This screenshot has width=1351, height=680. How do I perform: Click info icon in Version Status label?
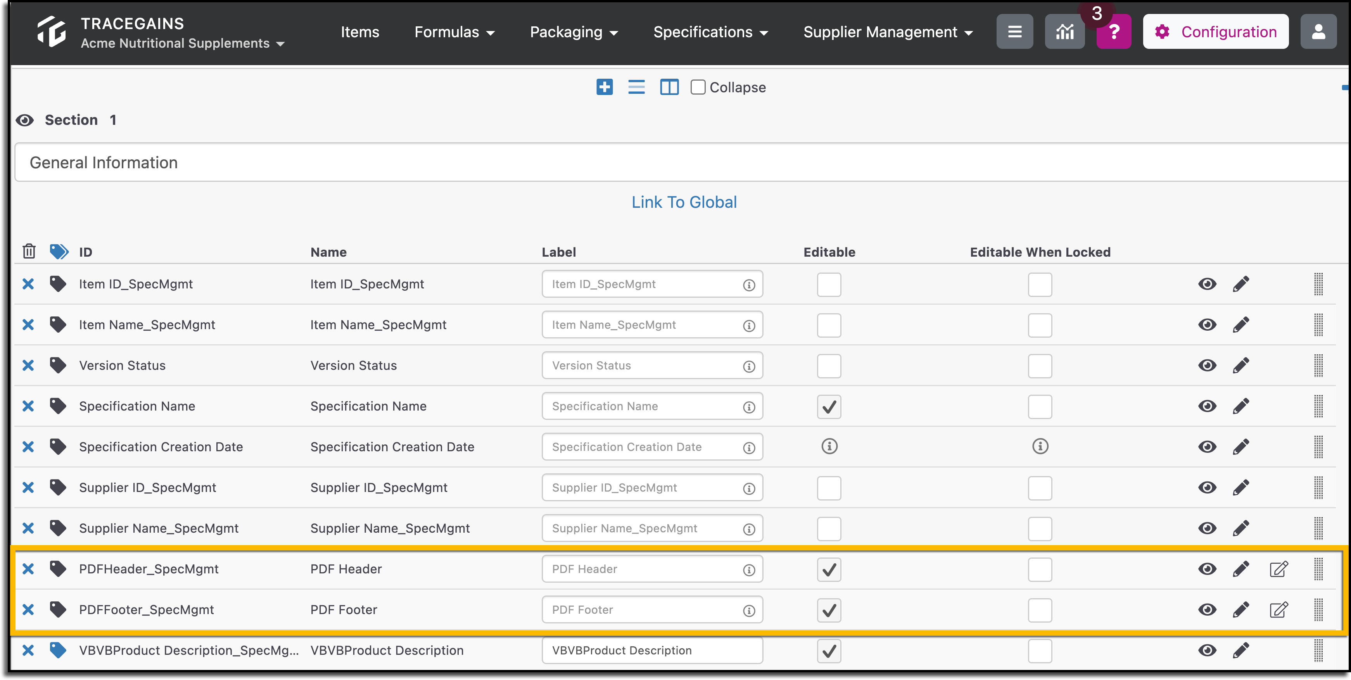pyautogui.click(x=749, y=366)
